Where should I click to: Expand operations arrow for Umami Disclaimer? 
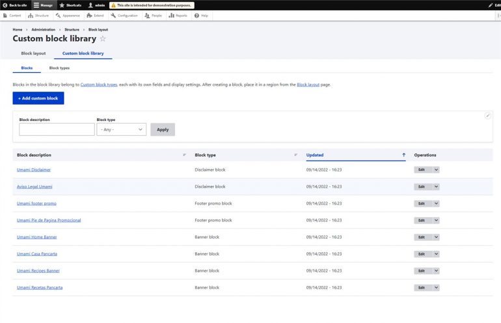click(x=436, y=170)
